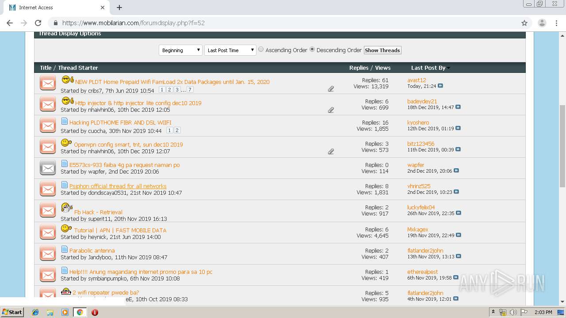The image size is (566, 318).
Task: Open Tutorial APN FAST MOBILE DATA thread
Action: point(120,230)
